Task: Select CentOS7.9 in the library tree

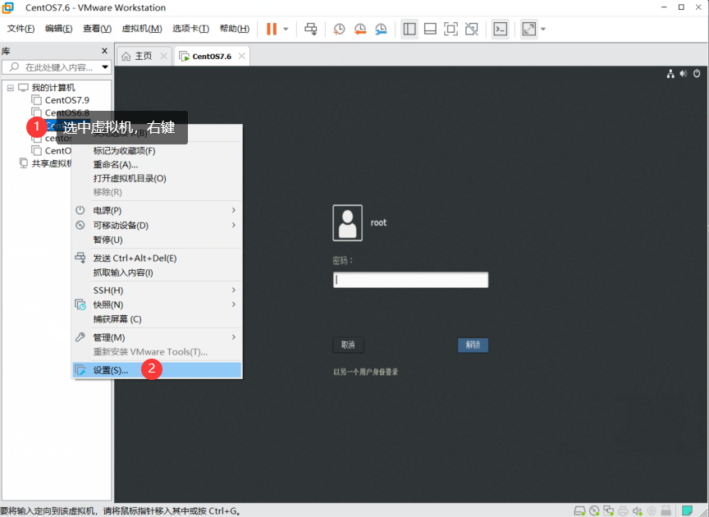Action: pyautogui.click(x=66, y=100)
